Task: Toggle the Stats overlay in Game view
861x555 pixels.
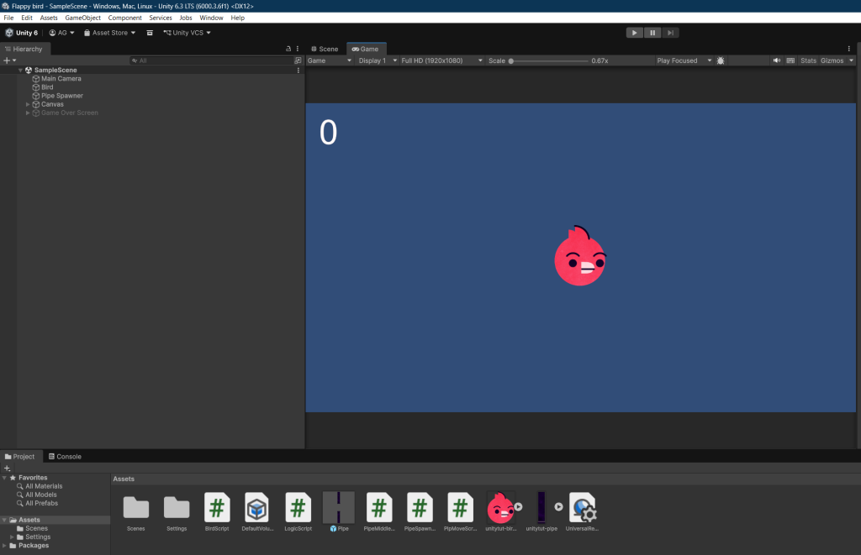Action: 808,60
